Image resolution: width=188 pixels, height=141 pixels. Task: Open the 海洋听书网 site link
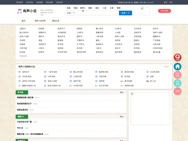81,52
